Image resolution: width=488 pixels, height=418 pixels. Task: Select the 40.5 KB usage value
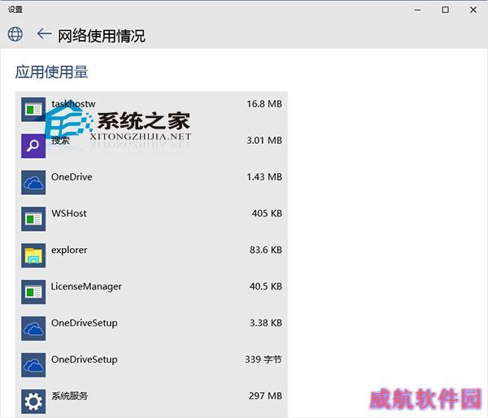click(x=266, y=286)
